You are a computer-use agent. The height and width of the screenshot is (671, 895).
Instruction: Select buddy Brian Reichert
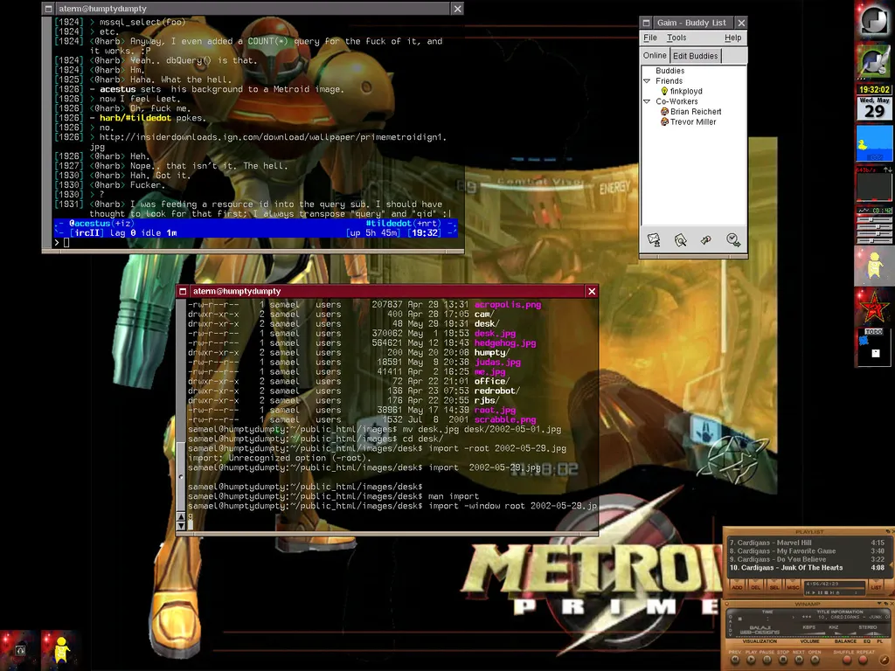click(x=696, y=112)
